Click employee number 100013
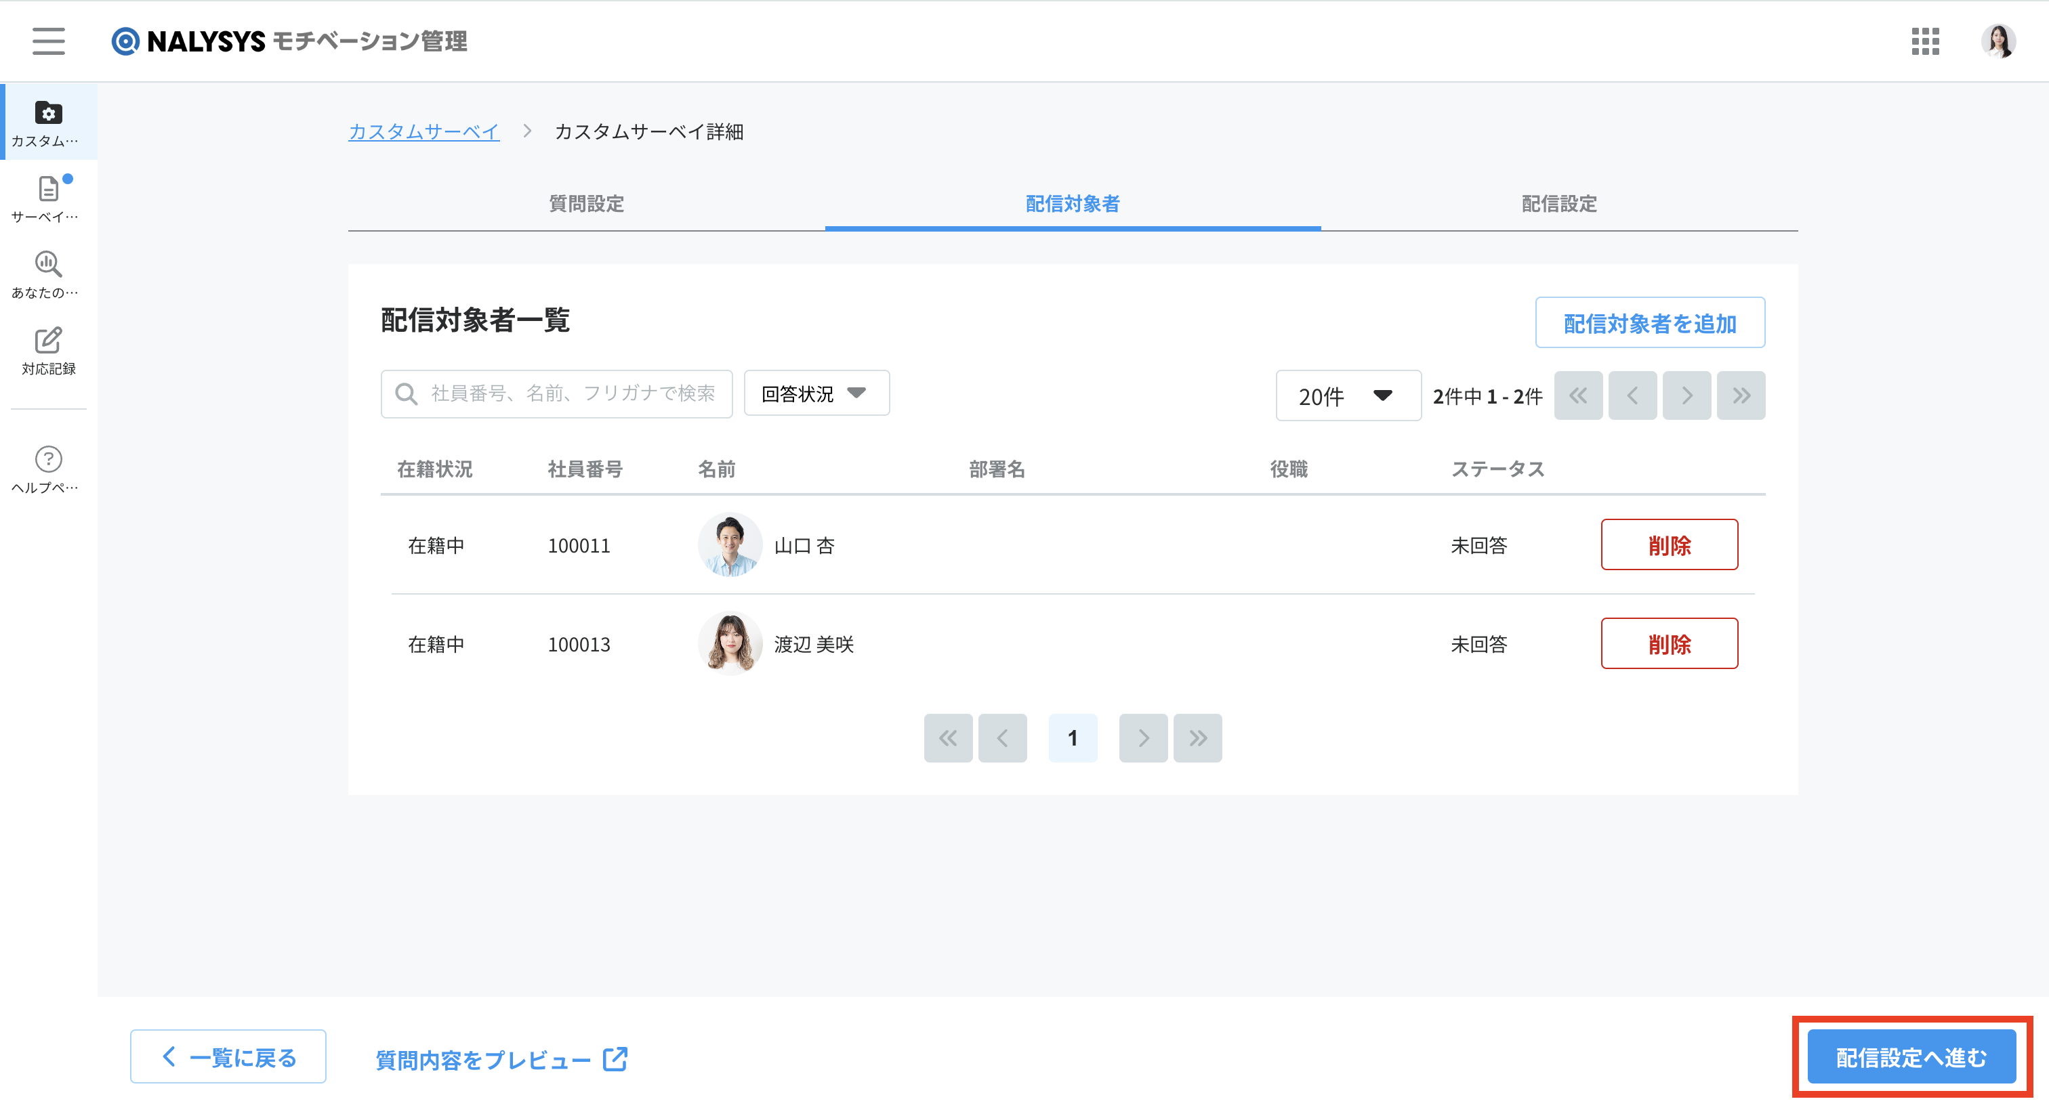Image resolution: width=2049 pixels, height=1116 pixels. tap(579, 644)
